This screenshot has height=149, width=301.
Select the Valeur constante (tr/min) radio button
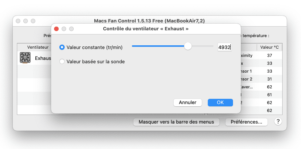coord(62,47)
